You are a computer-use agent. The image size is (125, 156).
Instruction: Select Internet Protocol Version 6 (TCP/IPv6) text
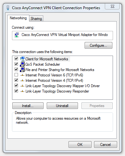(54, 75)
